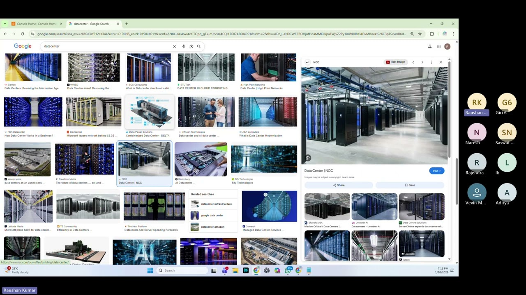This screenshot has height=295, width=526.
Task: Open the Bloomberg AI Datacenter thumbnail
Action: pyautogui.click(x=201, y=159)
